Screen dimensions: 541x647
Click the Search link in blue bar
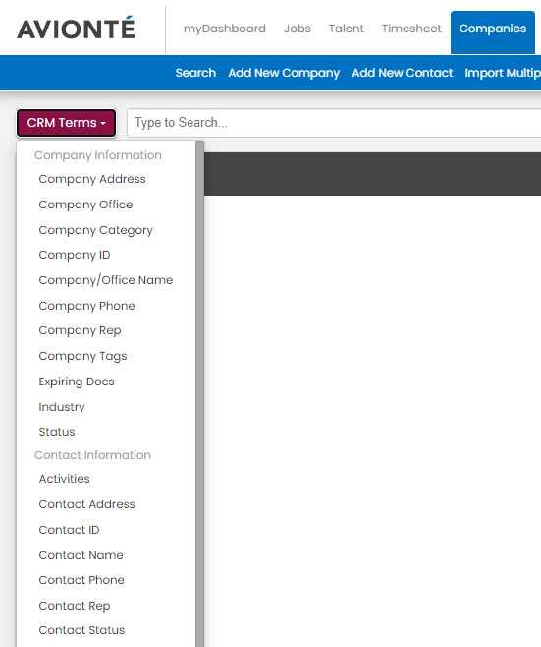tap(195, 73)
